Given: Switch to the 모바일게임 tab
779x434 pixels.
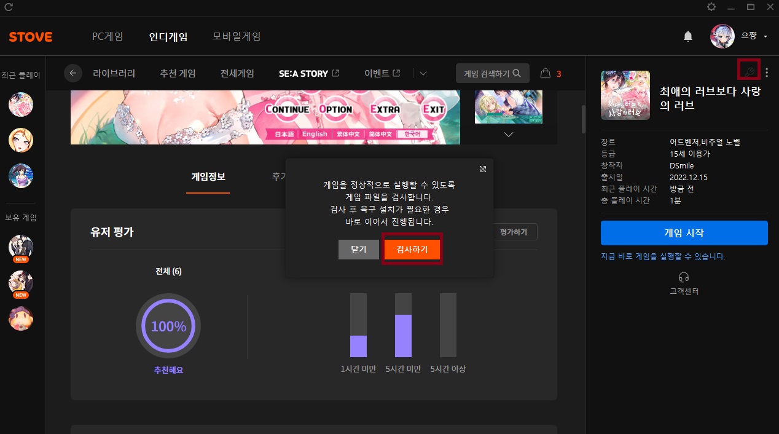Looking at the screenshot, I should pos(237,36).
